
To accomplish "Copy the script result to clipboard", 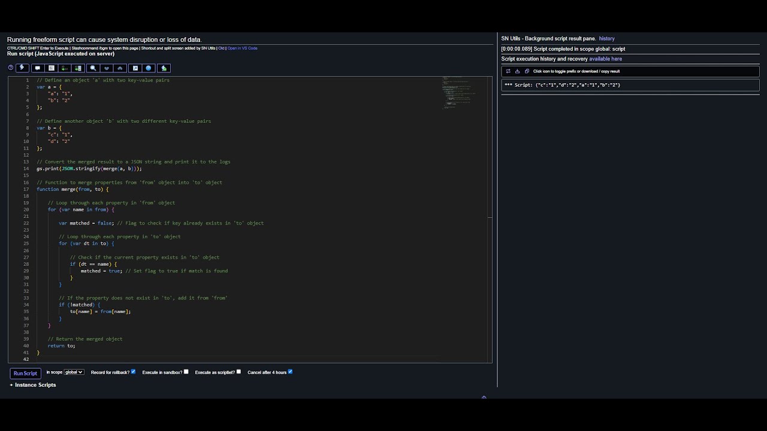I will tap(527, 71).
